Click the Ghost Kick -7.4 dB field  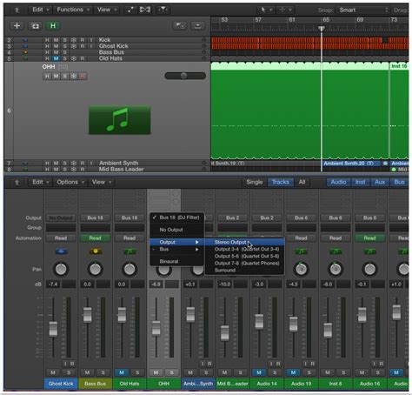pos(53,285)
